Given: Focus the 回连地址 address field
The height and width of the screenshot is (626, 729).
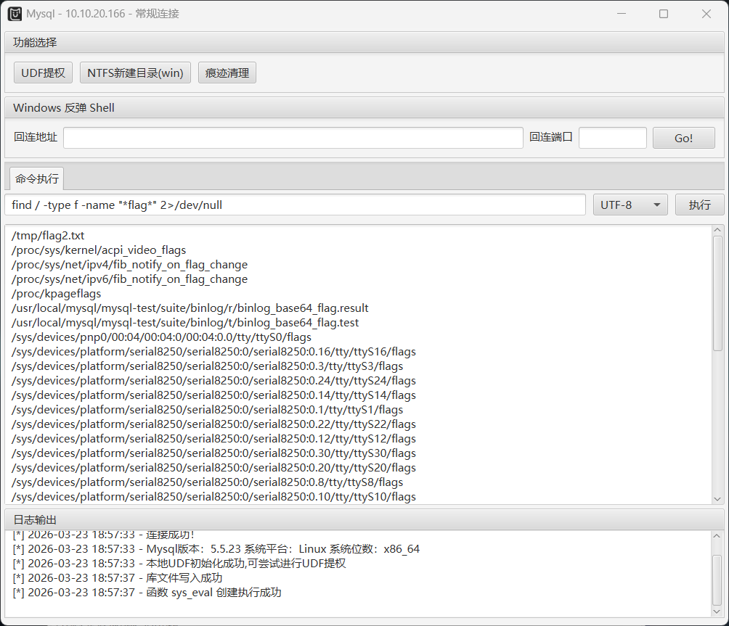Looking at the screenshot, I should point(293,138).
